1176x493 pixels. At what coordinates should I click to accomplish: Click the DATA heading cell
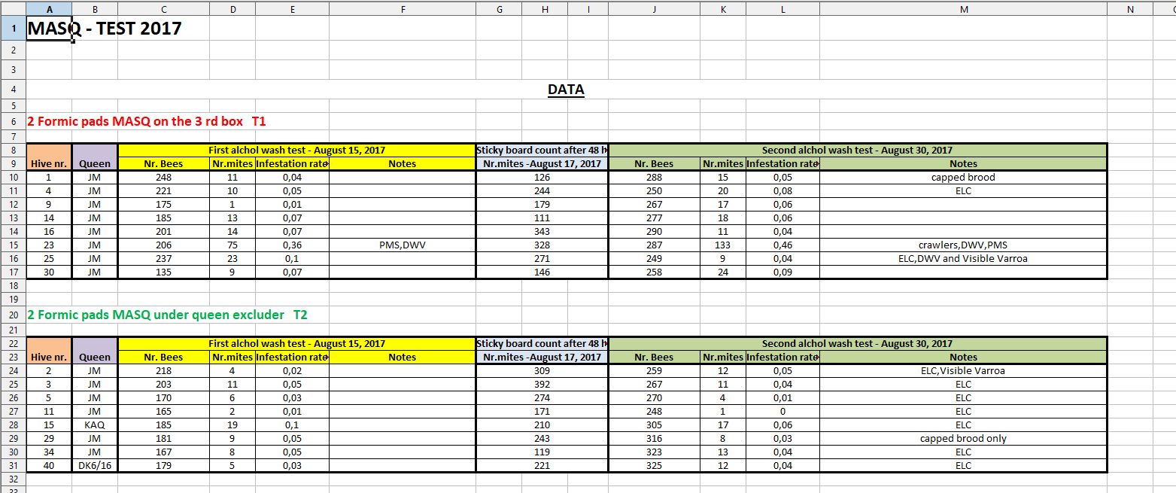coord(566,90)
